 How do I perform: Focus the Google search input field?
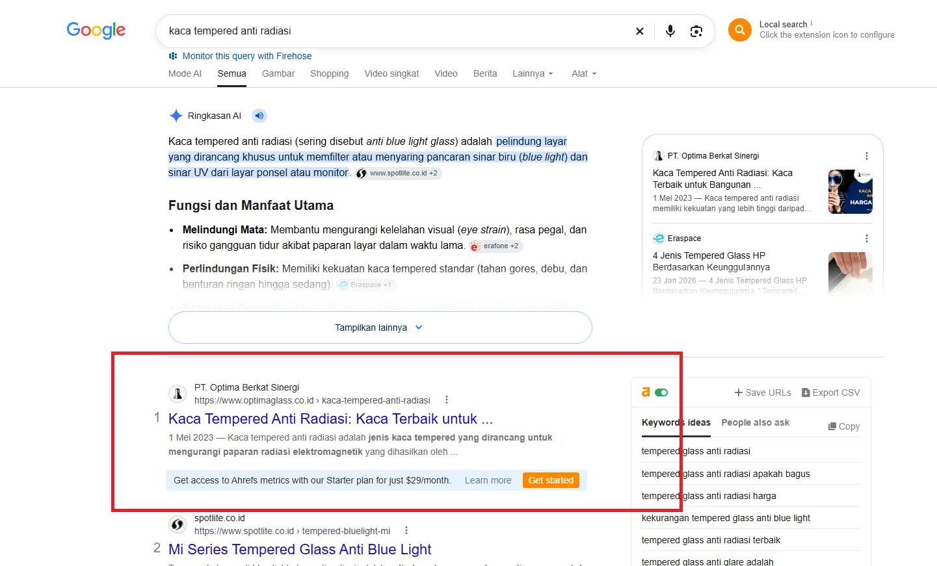point(397,31)
